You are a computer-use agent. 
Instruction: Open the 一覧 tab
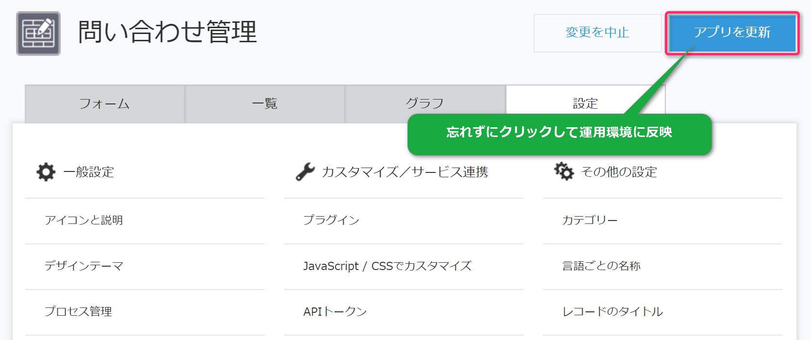(265, 103)
